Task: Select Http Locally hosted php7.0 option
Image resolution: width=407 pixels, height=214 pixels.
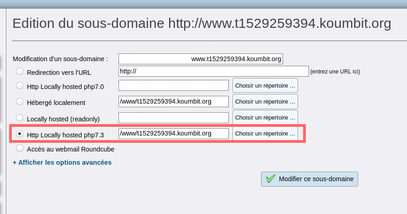Action: (x=20, y=85)
